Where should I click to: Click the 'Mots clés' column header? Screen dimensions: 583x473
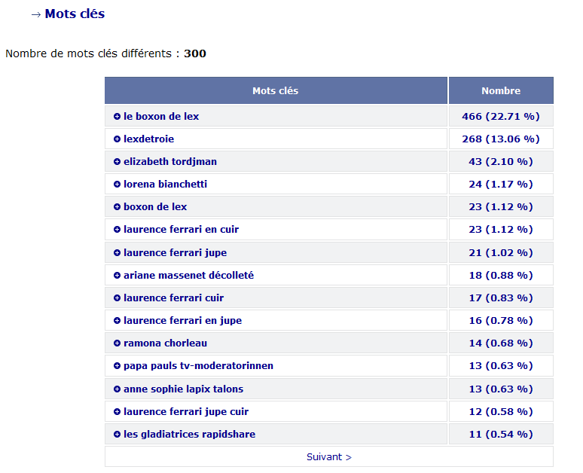pyautogui.click(x=276, y=90)
